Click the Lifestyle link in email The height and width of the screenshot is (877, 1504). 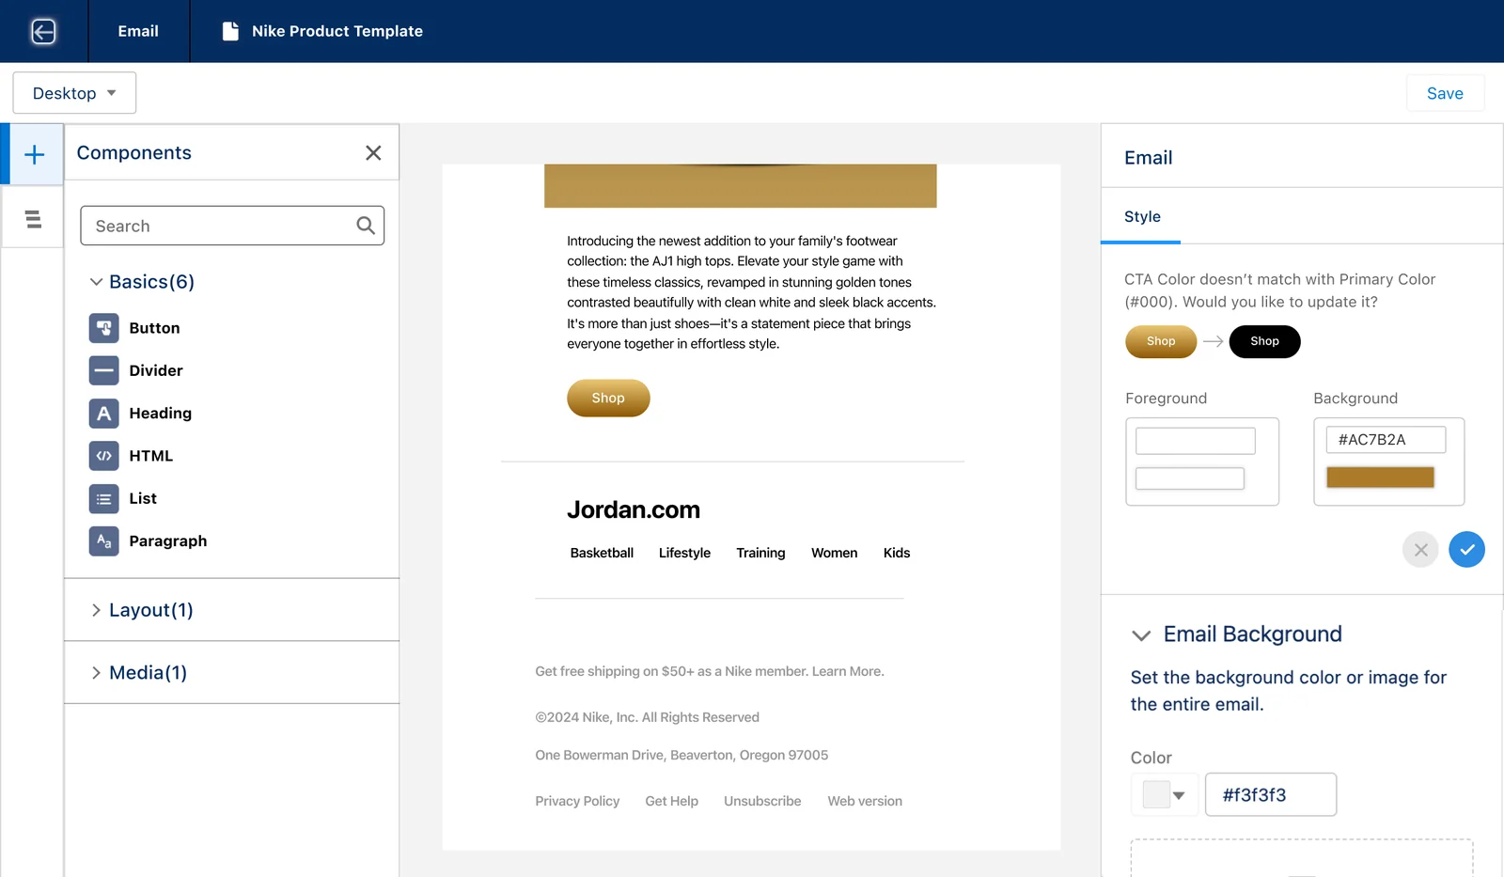pos(684,553)
